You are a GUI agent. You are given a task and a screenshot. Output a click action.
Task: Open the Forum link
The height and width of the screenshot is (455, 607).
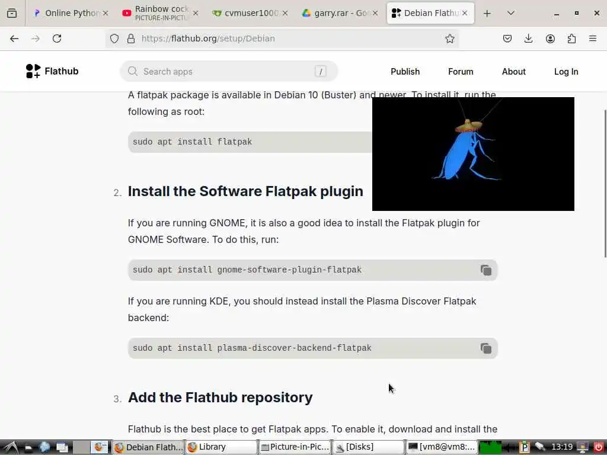tap(461, 72)
